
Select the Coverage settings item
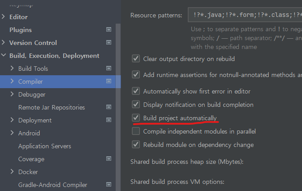coord(31,159)
